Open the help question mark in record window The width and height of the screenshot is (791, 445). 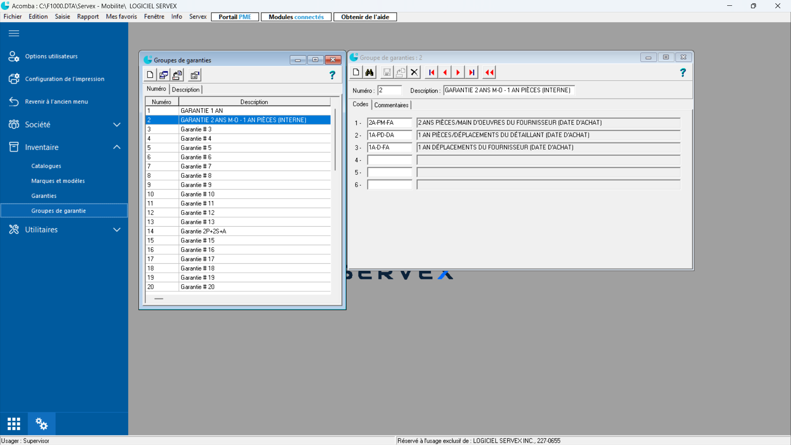(683, 73)
